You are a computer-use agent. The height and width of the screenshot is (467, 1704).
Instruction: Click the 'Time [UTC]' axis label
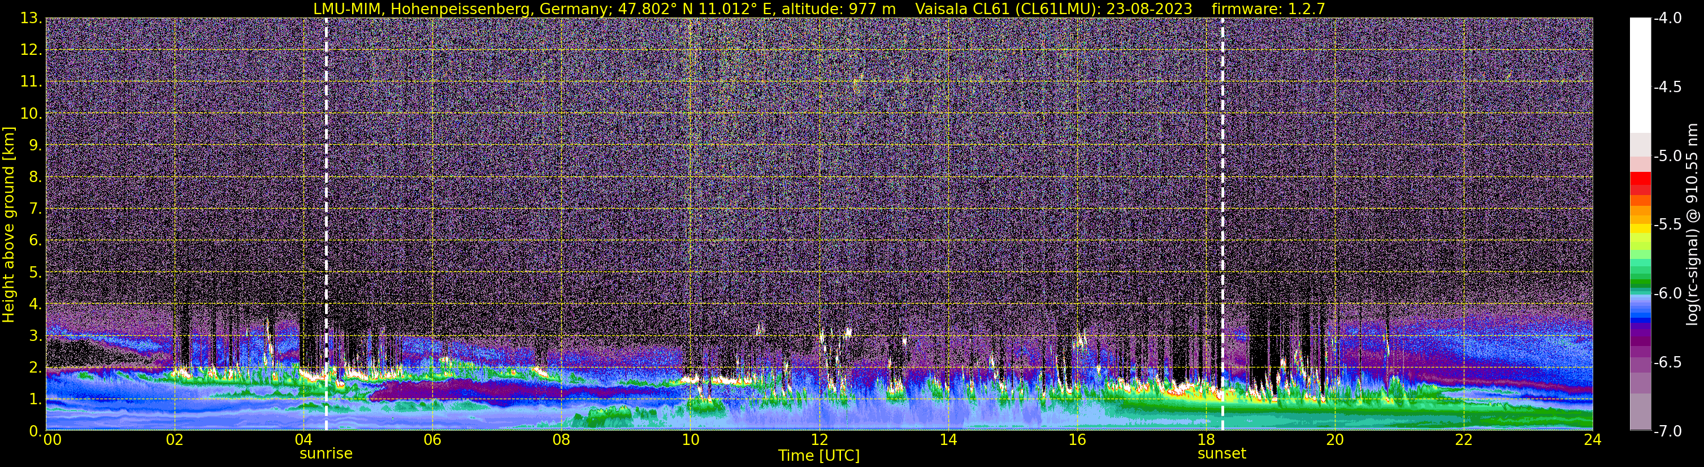coord(819,456)
